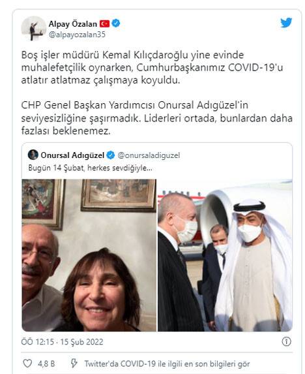Like the tweet with heart icon
The height and width of the screenshot is (374, 305).
tap(27, 364)
